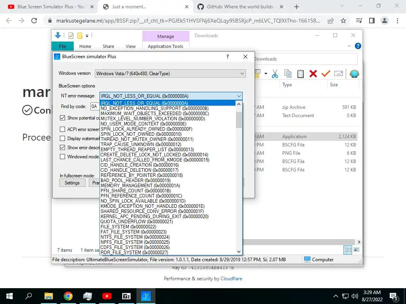Image resolution: width=406 pixels, height=304 pixels.
Task: Open taskbar search magnifier
Action: point(29,296)
